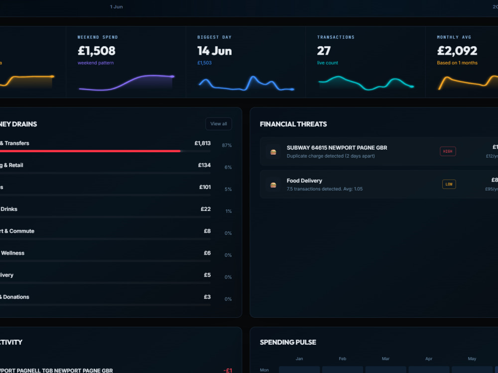Open the Weekend Spend £1,508 value
The image size is (498, 373).
point(97,51)
